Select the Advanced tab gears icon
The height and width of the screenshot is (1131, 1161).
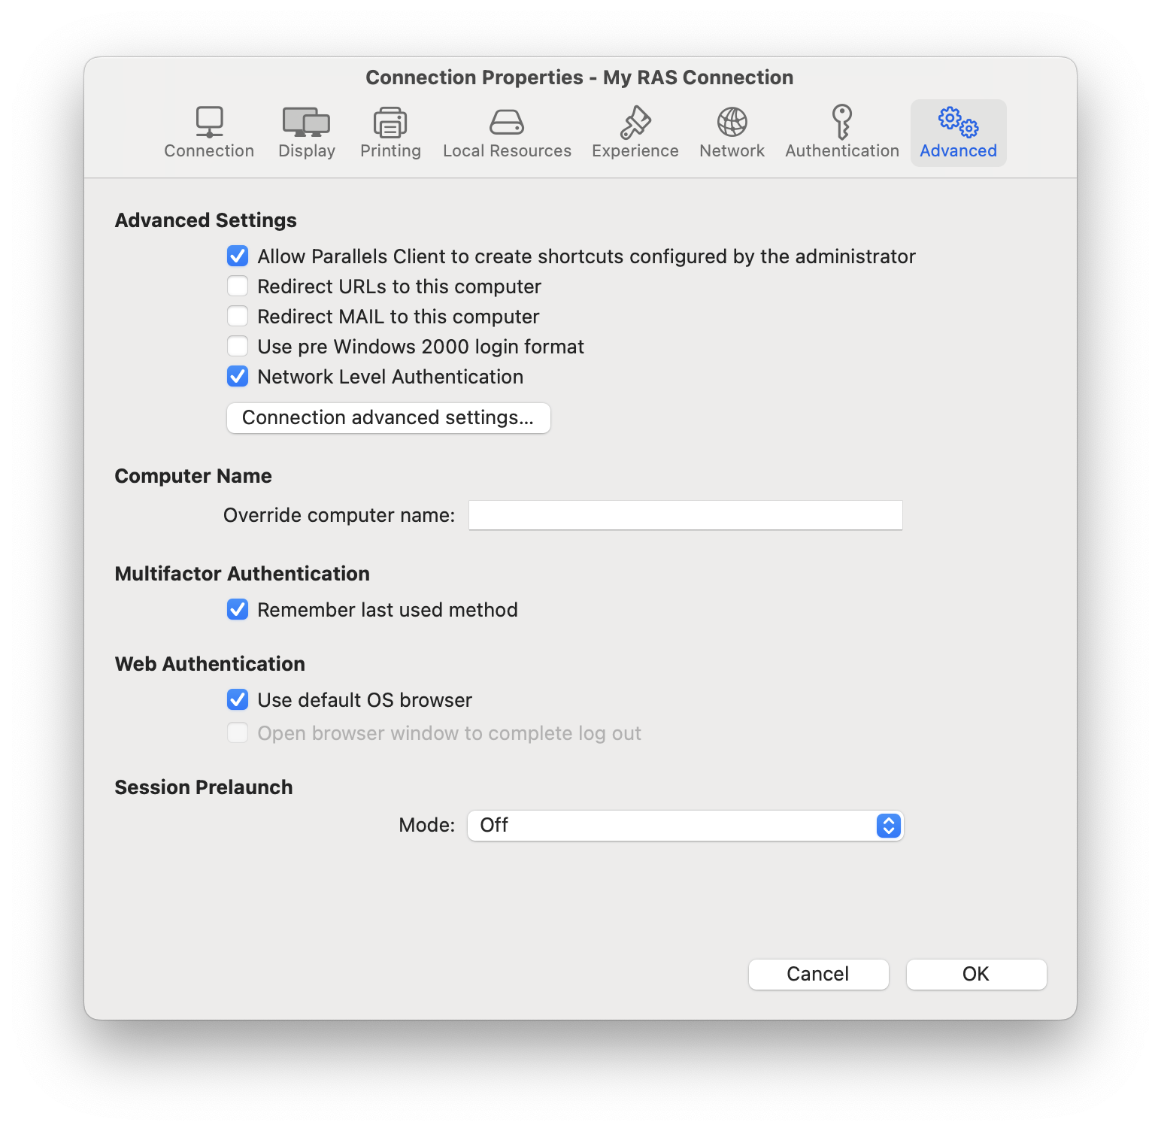(958, 122)
